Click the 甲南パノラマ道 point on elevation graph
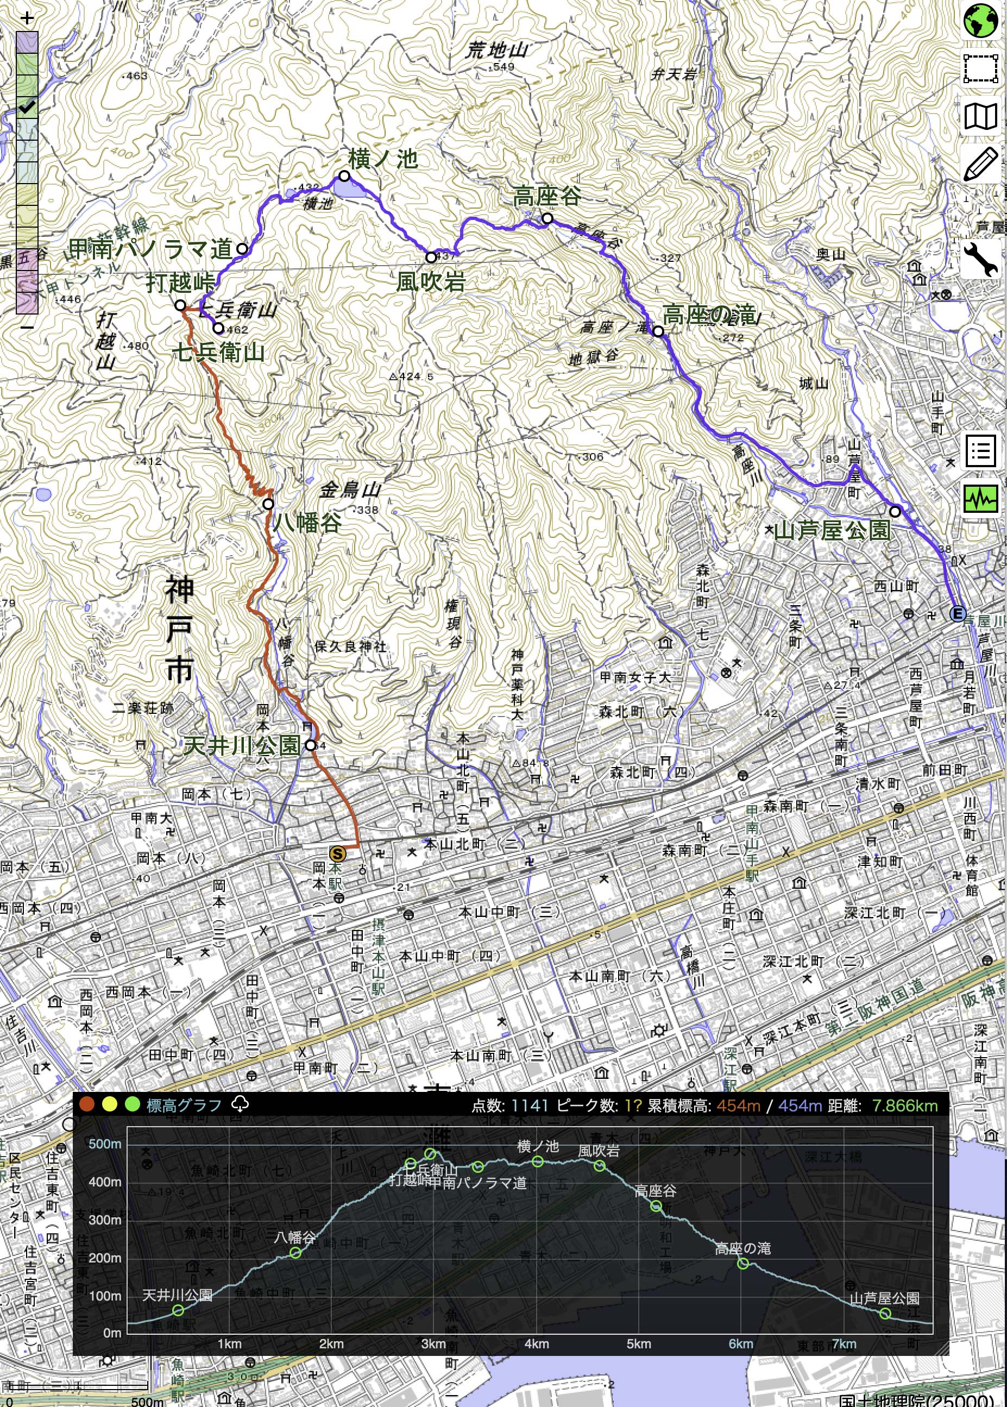The width and height of the screenshot is (1007, 1407). point(478,1167)
